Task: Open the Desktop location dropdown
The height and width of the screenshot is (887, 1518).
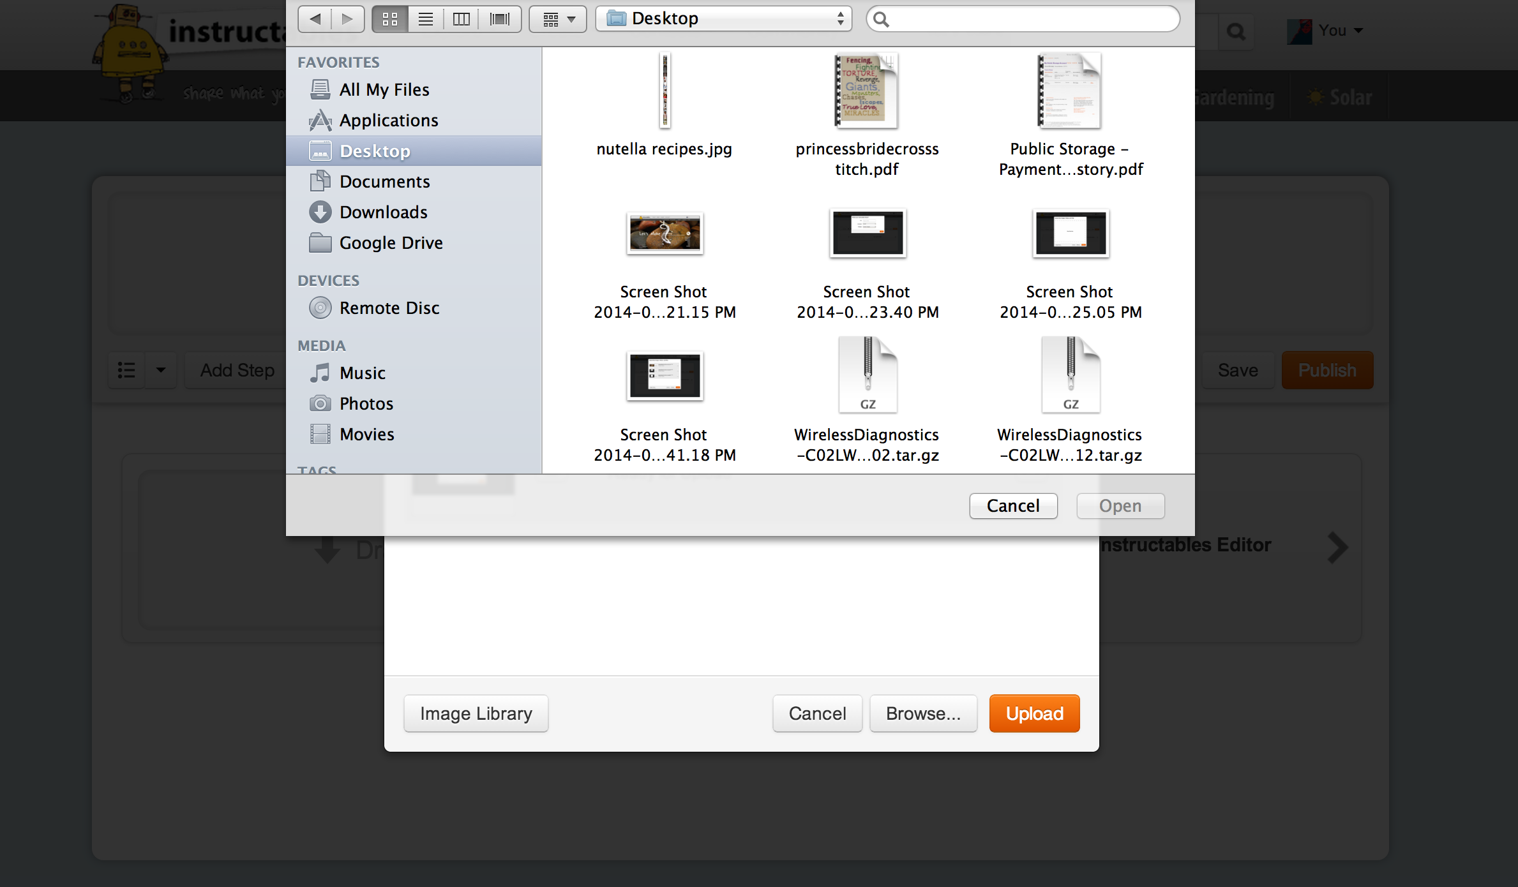Action: pos(723,19)
